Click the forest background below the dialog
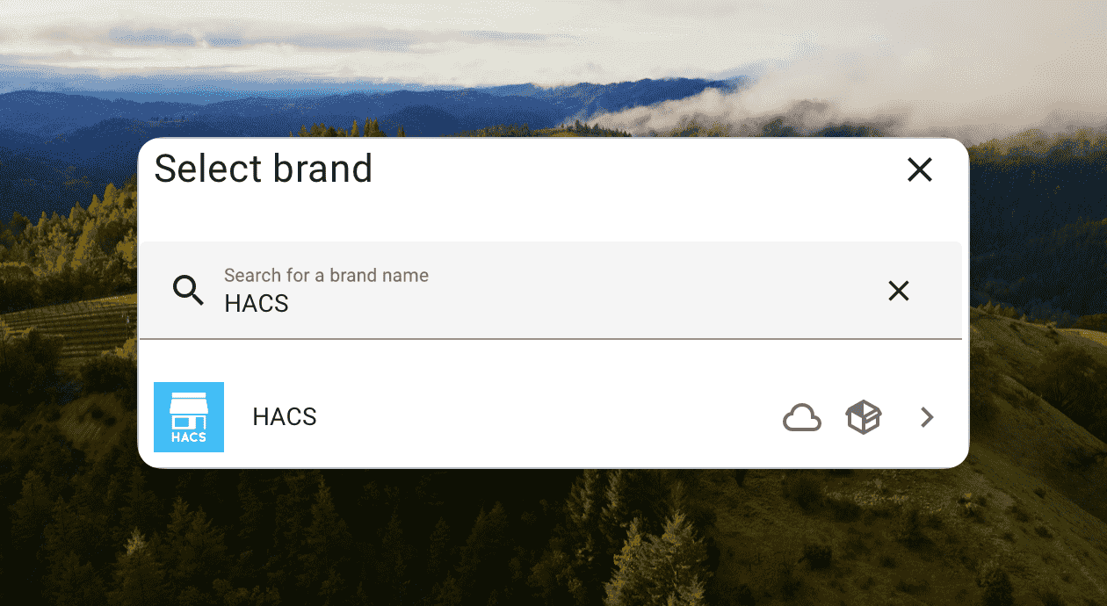Image resolution: width=1107 pixels, height=606 pixels. pyautogui.click(x=553, y=537)
